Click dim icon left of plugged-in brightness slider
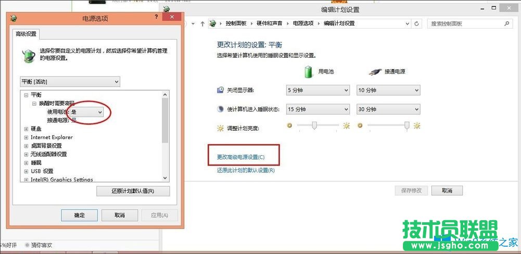Screen dimensions: 521x254 (x=360, y=125)
